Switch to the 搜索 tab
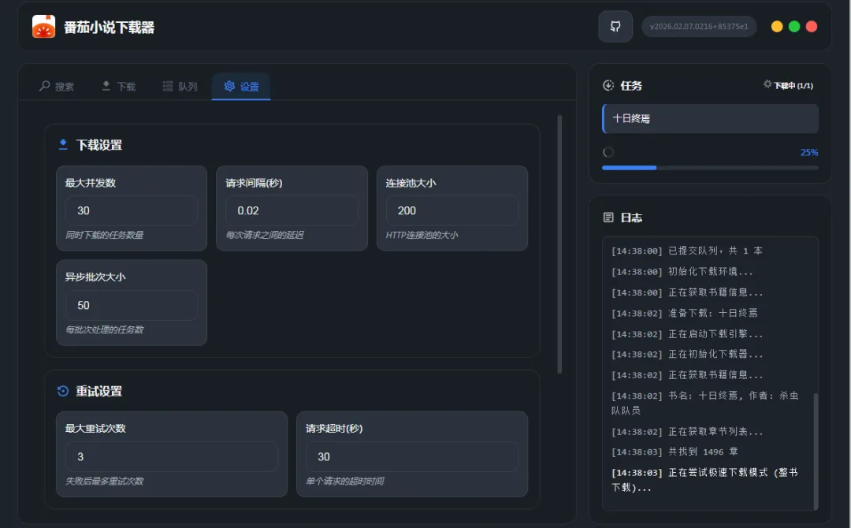This screenshot has height=528, width=851. pyautogui.click(x=57, y=86)
